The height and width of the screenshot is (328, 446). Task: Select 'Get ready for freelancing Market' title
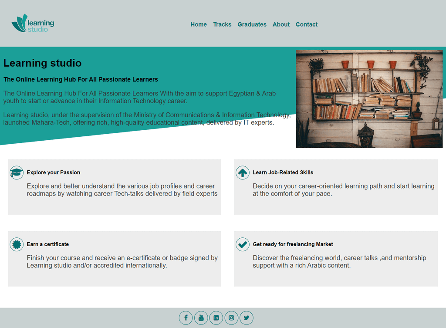(x=293, y=244)
